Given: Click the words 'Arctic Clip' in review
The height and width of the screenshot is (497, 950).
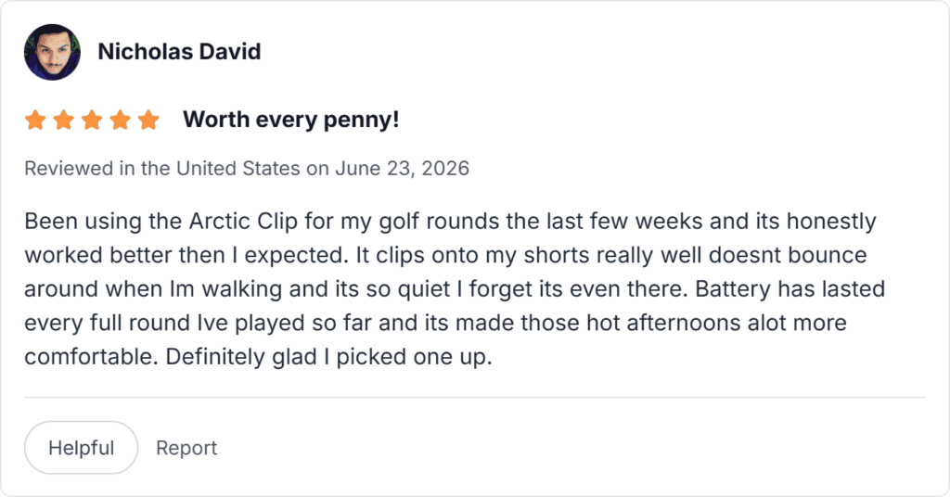Looking at the screenshot, I should (x=244, y=221).
